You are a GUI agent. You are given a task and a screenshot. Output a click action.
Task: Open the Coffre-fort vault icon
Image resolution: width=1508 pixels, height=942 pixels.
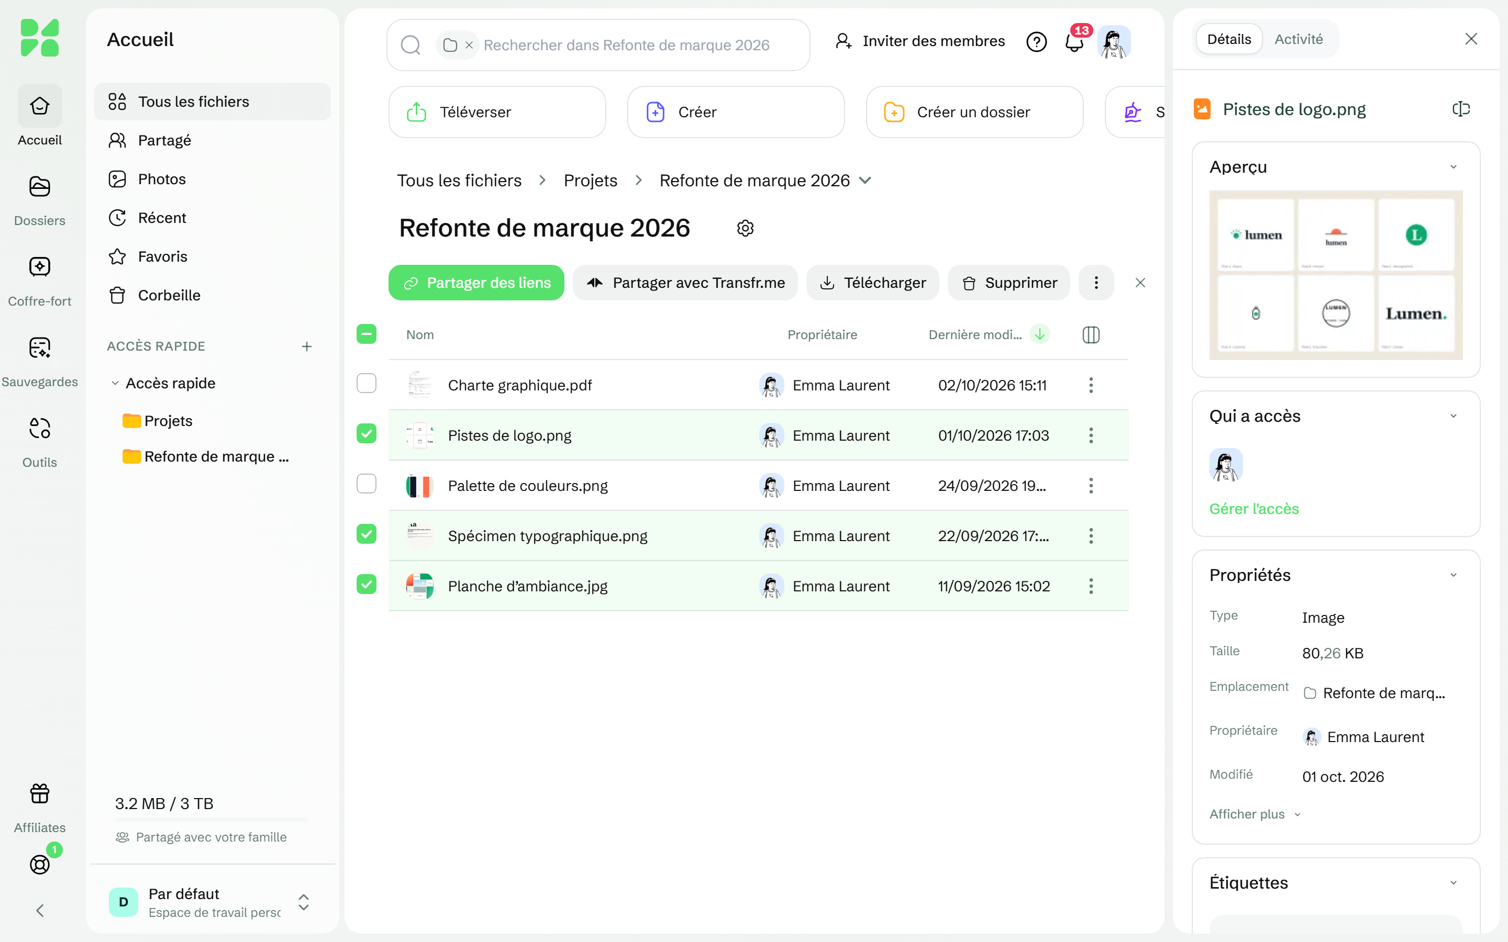pyautogui.click(x=39, y=267)
